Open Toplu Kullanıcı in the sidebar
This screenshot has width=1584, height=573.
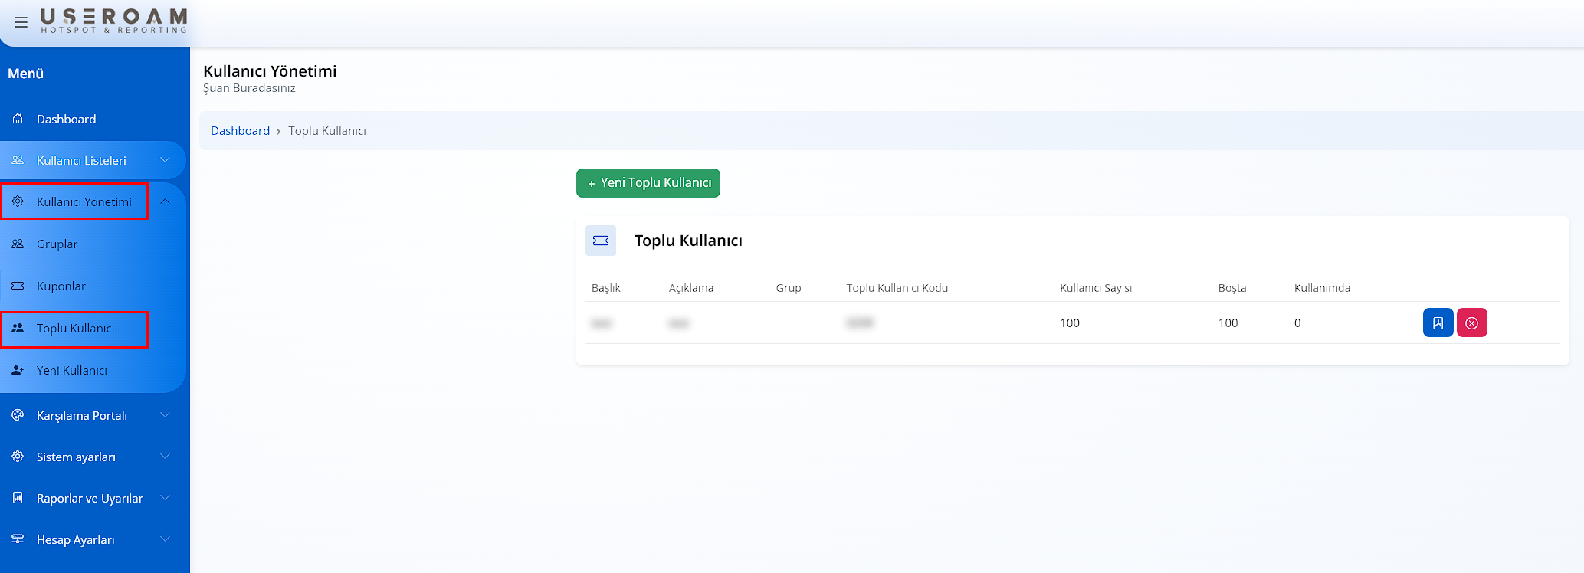[x=75, y=329]
